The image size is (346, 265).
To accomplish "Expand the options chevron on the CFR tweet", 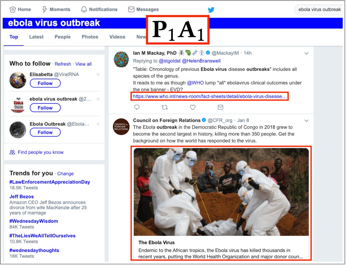I will tap(306, 120).
